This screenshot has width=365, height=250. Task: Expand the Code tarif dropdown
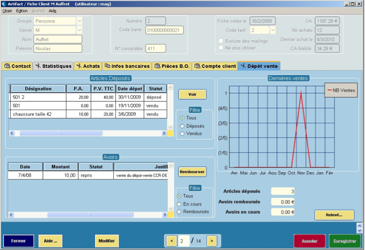pyautogui.click(x=273, y=30)
